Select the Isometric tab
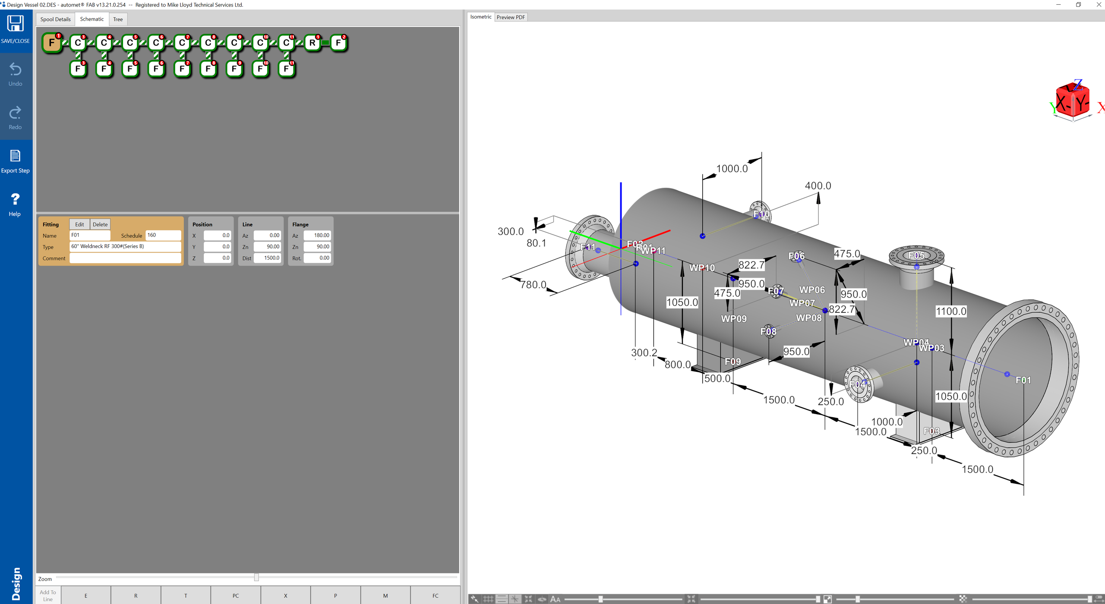The image size is (1105, 604). coord(480,17)
